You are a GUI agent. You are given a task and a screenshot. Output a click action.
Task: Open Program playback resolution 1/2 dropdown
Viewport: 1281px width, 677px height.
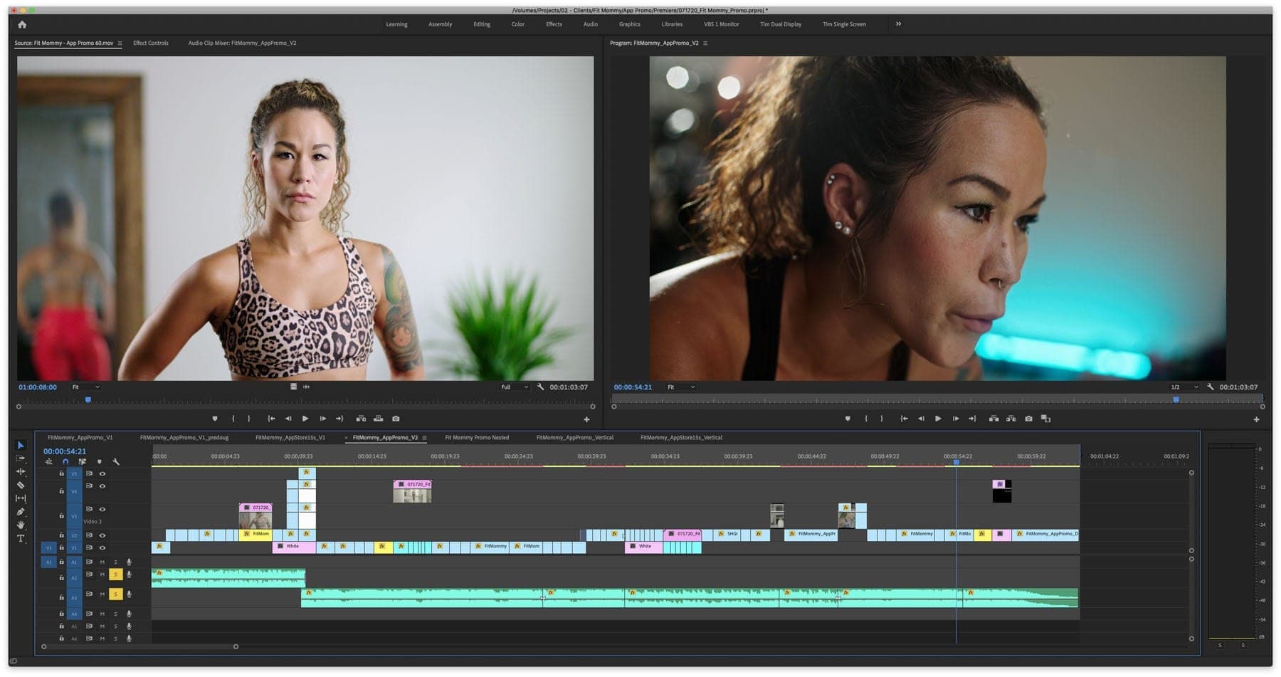[x=1184, y=387]
